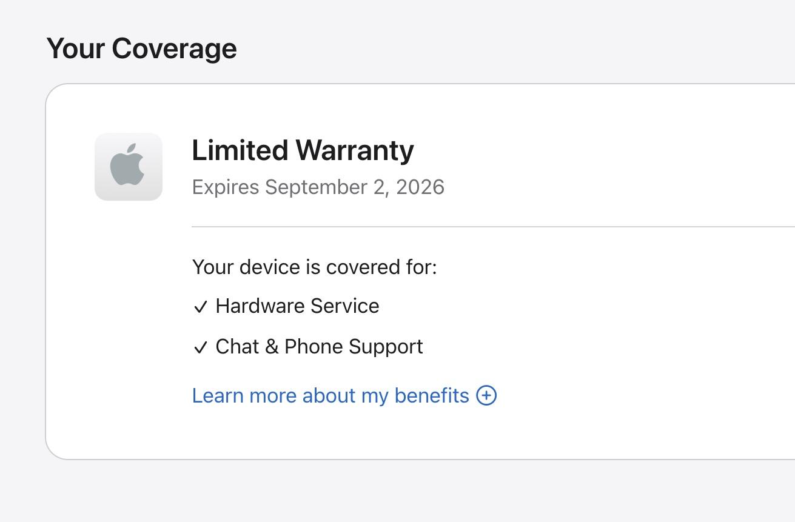The image size is (795, 522).
Task: Select the Chat & Phone Support label
Action: pyautogui.click(x=319, y=347)
